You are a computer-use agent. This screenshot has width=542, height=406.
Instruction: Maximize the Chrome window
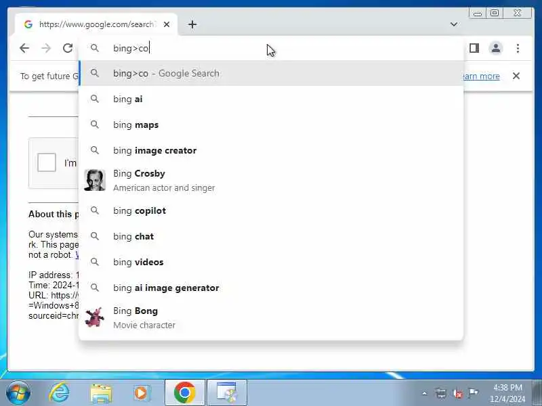495,13
